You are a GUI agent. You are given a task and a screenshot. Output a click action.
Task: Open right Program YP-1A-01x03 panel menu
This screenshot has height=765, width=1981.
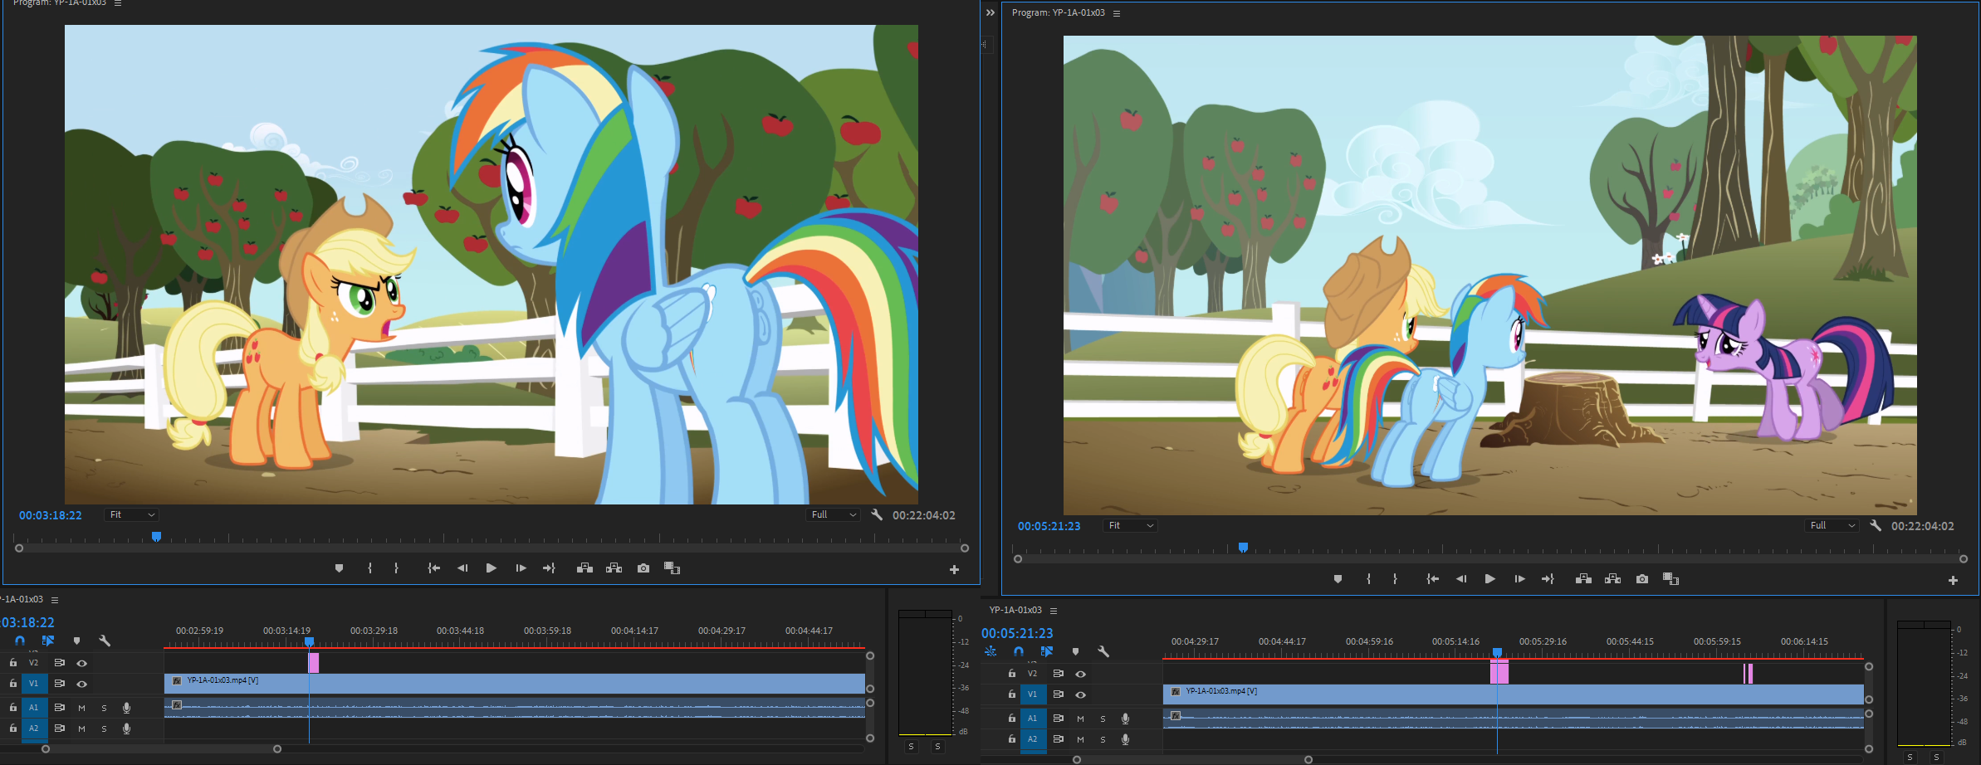[1117, 13]
